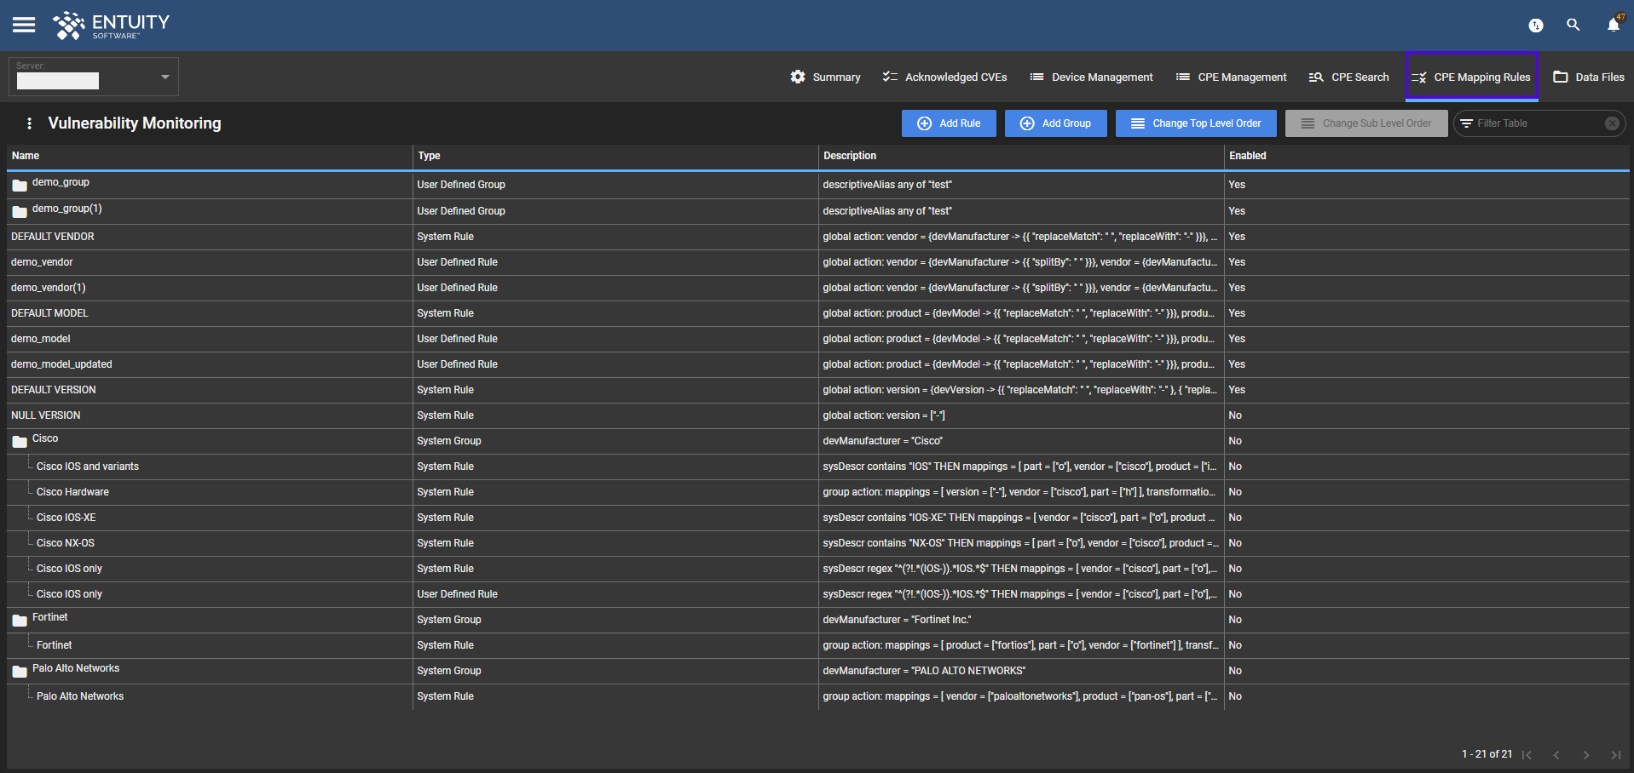Click the Add Rule button
The width and height of the screenshot is (1634, 773).
click(x=949, y=123)
